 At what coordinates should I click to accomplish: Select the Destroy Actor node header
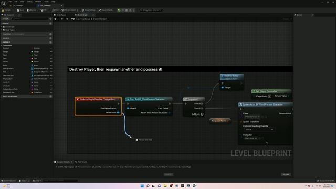(x=232, y=77)
